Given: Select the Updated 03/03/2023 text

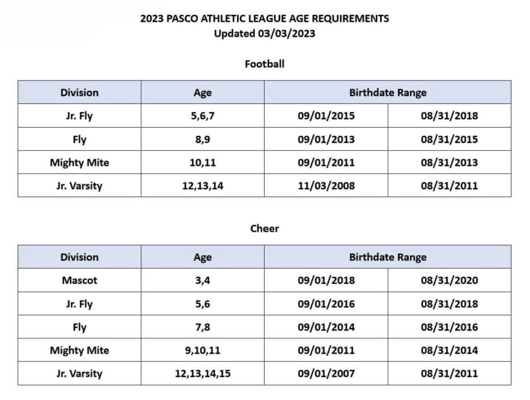Looking at the screenshot, I should (265, 33).
